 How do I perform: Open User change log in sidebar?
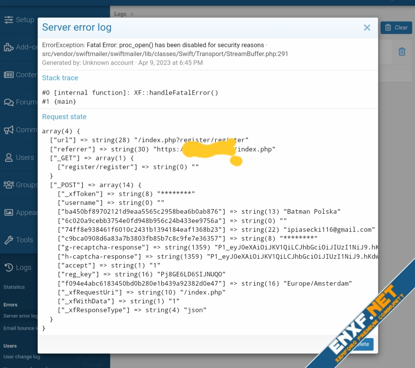[22, 357]
